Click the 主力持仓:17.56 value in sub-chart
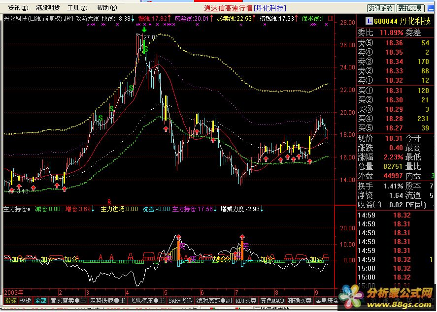437x312 pixels. [x=193, y=209]
